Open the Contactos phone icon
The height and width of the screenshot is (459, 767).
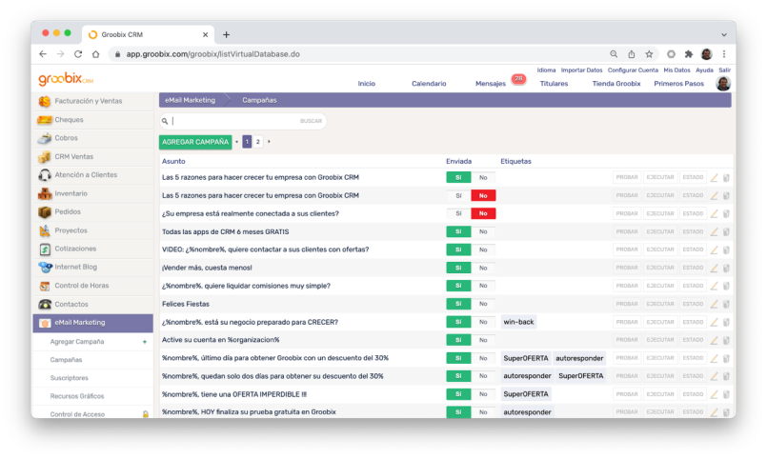[x=45, y=304]
